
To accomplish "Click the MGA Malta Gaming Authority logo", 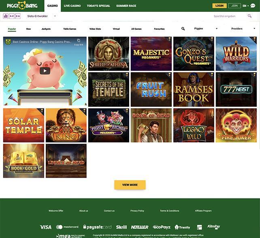I will point(70,236).
